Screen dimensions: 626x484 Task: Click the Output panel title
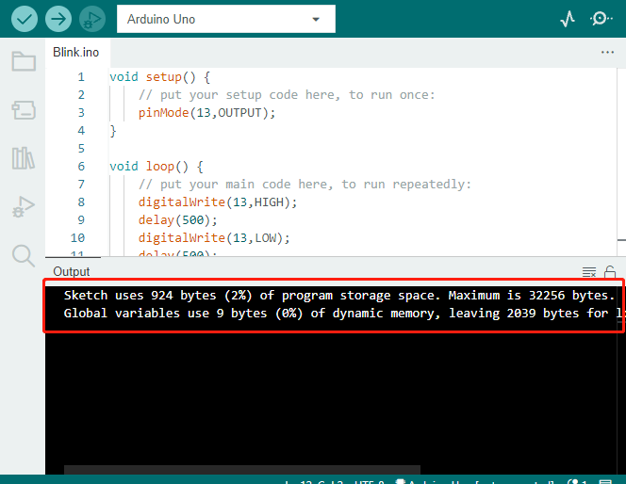[72, 271]
